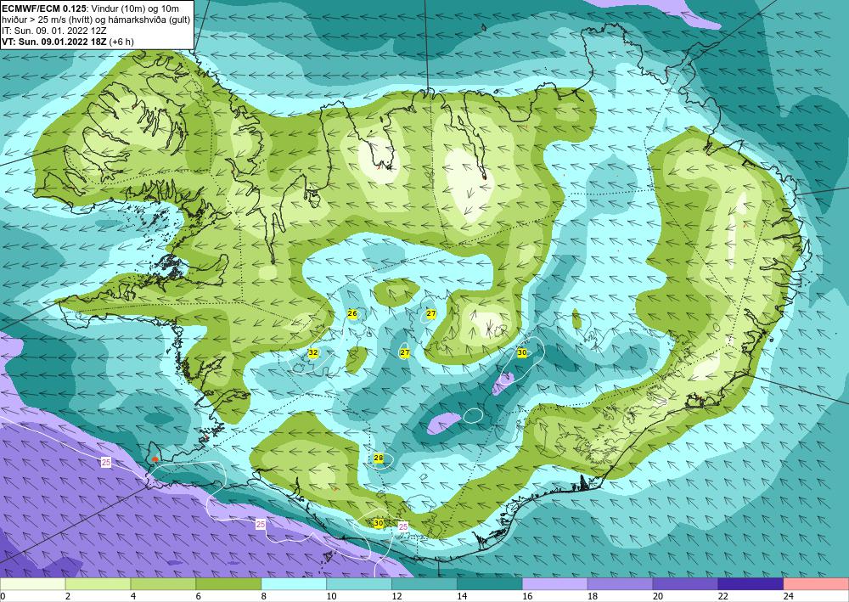Click the initial time "IT: Sun. 09. 01. 2022 12Z"
The width and height of the screenshot is (849, 602).
[54, 31]
